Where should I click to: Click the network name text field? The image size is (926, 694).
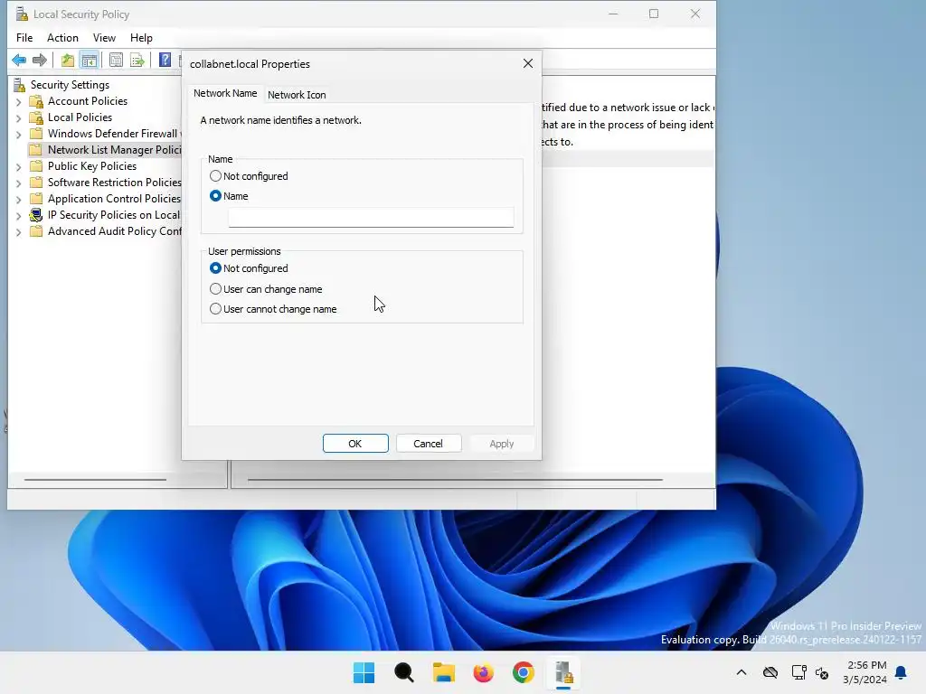point(371,217)
